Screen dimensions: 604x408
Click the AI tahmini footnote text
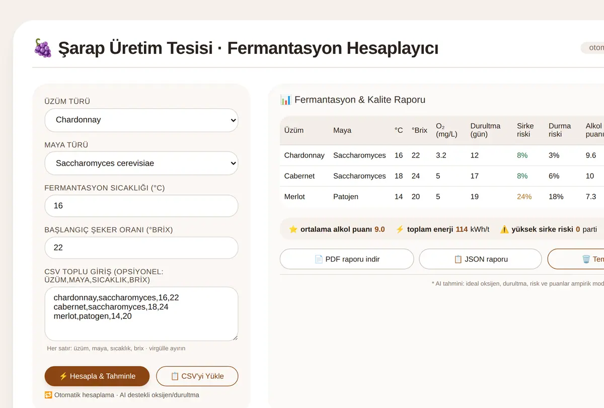coord(517,284)
